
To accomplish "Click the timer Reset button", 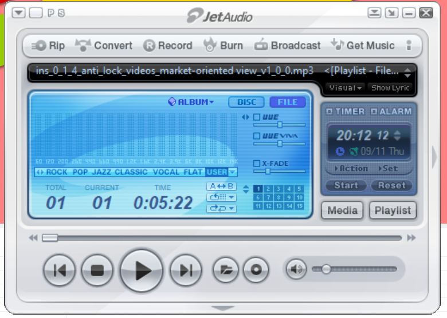I will pyautogui.click(x=391, y=185).
